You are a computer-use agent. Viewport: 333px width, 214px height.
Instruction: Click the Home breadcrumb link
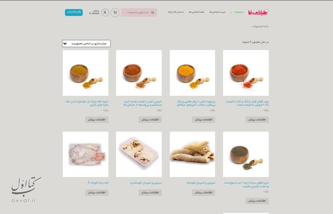click(266, 26)
